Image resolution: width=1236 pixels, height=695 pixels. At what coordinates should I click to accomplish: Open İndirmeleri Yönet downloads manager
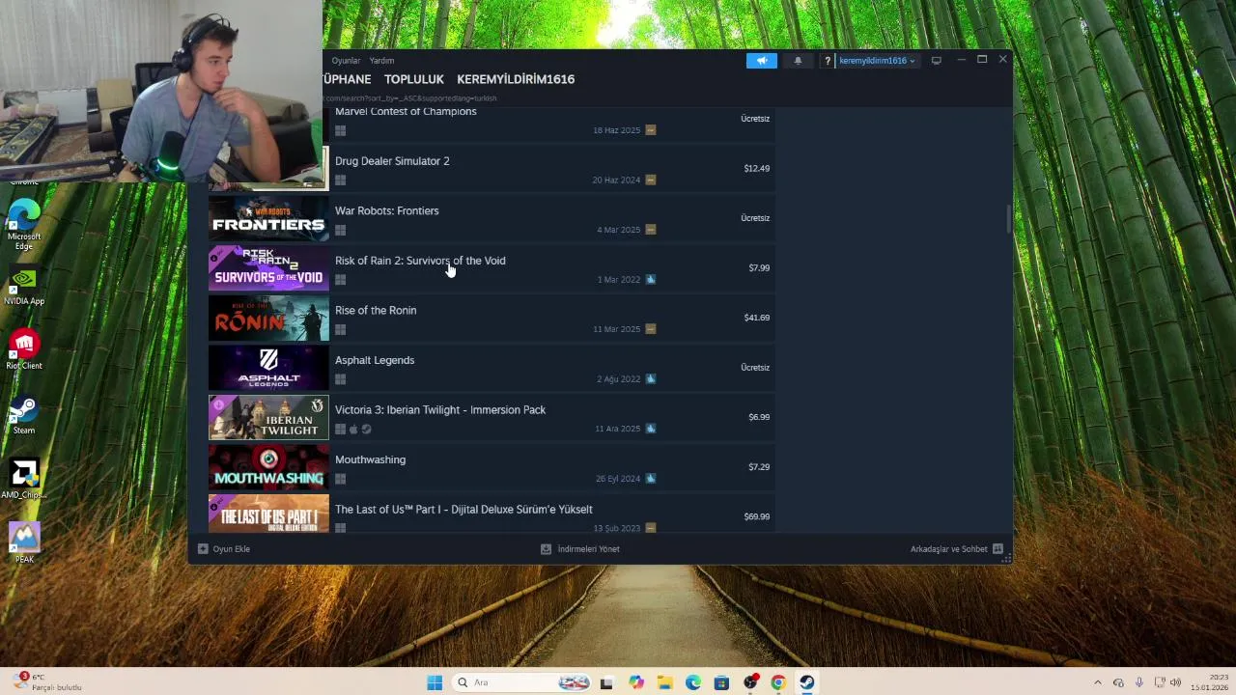click(x=580, y=549)
